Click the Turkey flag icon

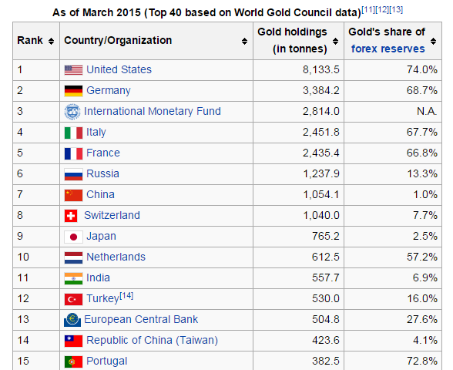(73, 299)
